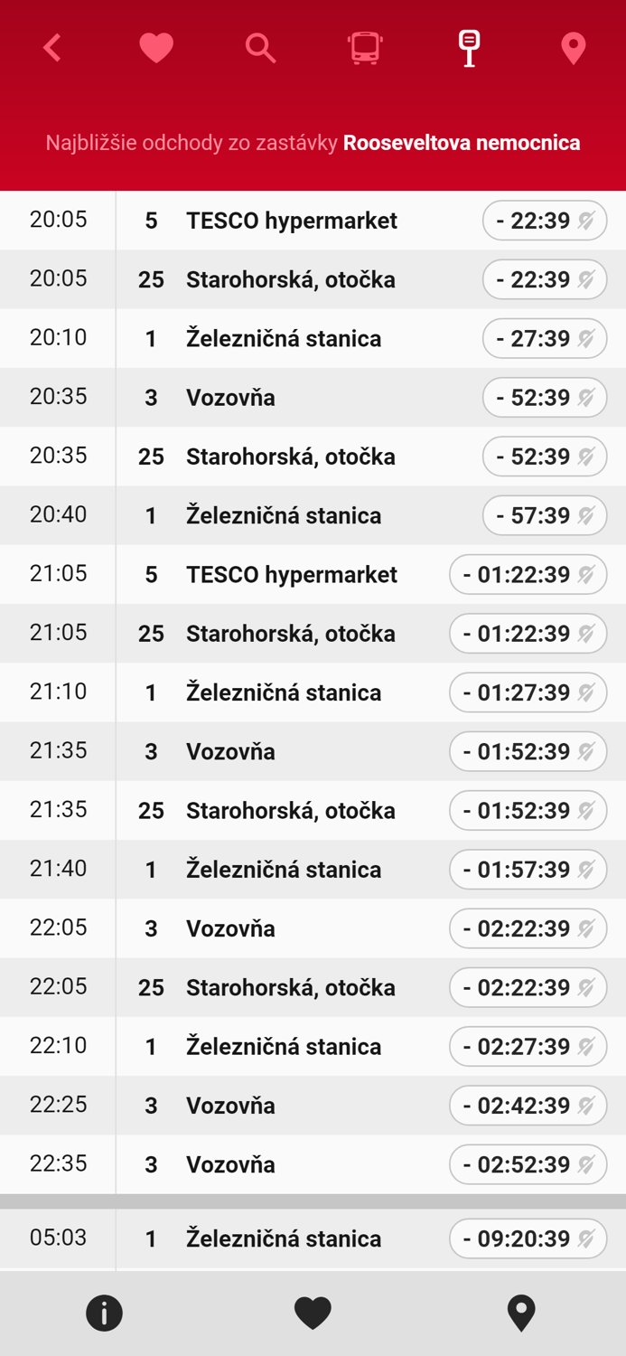Image resolution: width=626 pixels, height=1356 pixels.
Task: Open the Najbližšie odchody header banner
Action: (x=313, y=142)
